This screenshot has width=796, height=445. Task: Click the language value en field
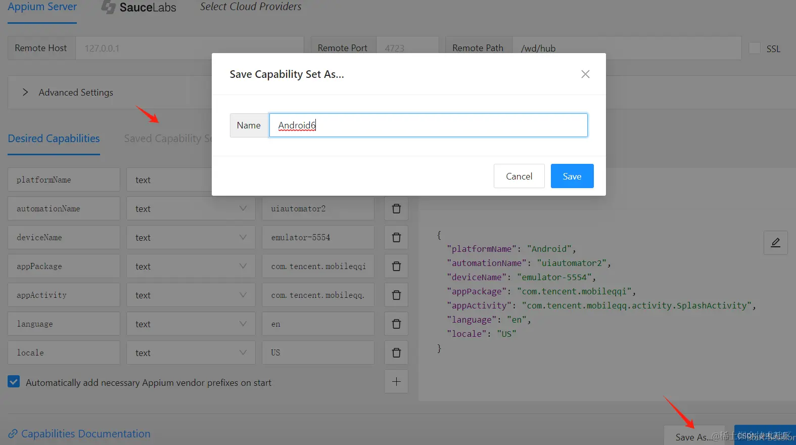[x=318, y=324]
